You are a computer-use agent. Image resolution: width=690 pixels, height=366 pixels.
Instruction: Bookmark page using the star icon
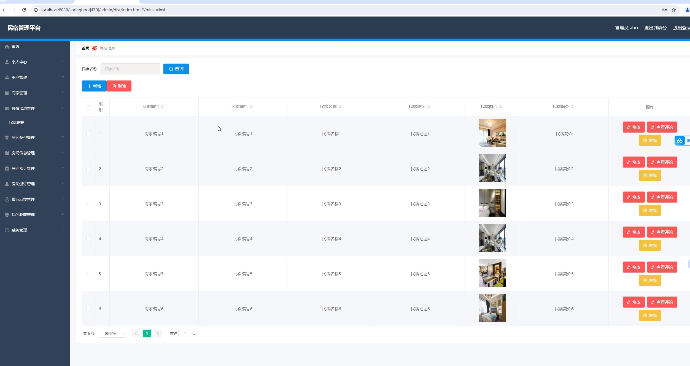pyautogui.click(x=674, y=10)
